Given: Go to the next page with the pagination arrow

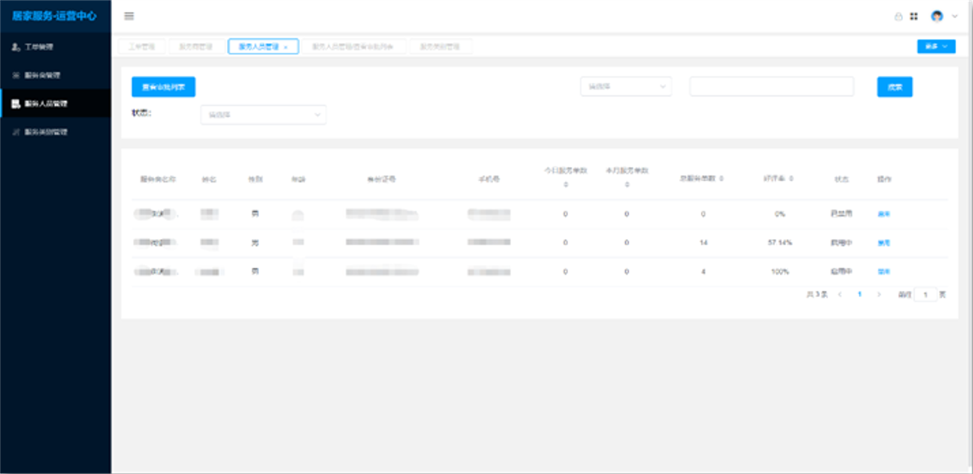Looking at the screenshot, I should pos(879,294).
